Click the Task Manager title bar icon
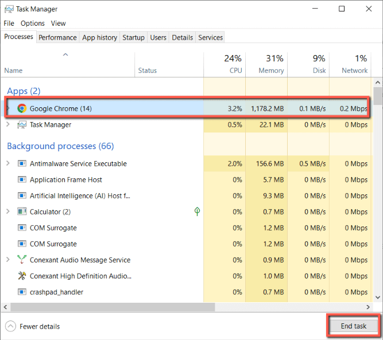 tap(9, 9)
